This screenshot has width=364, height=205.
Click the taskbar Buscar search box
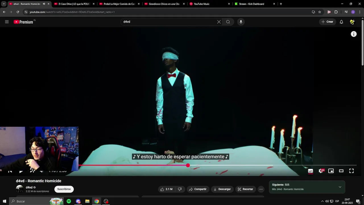click(36, 201)
